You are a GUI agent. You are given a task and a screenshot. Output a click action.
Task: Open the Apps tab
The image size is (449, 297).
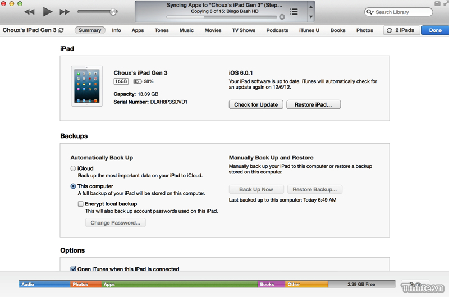138,30
